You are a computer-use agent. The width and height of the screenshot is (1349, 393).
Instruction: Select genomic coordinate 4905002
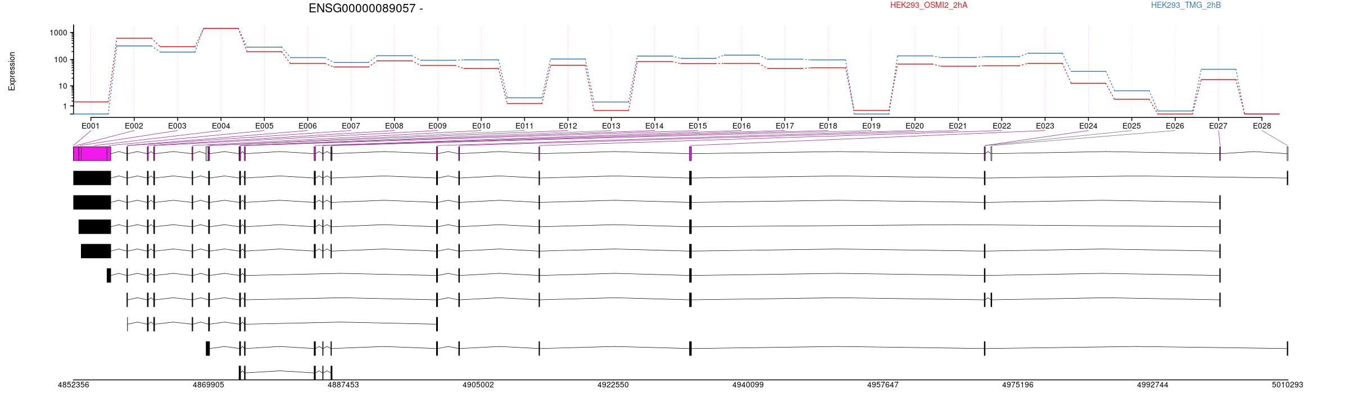pyautogui.click(x=478, y=385)
